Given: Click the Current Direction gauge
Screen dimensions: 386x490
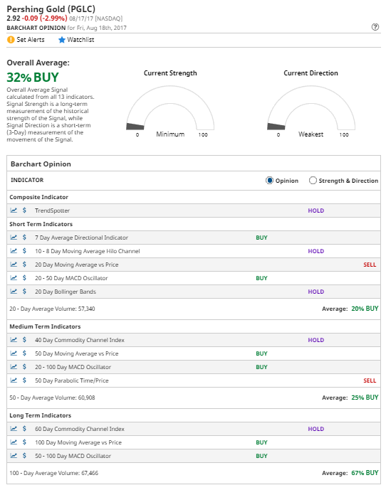Looking at the screenshot, I should pos(311,108).
